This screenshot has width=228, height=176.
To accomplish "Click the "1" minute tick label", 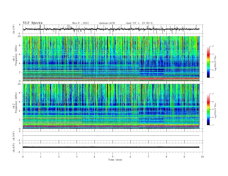I will (41, 157).
